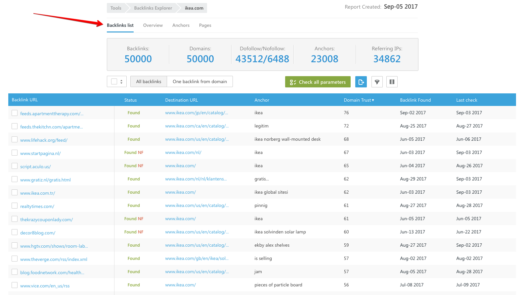Click the Status column header

[x=130, y=100]
